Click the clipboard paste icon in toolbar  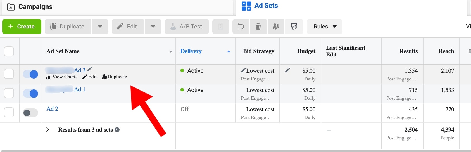click(x=220, y=27)
